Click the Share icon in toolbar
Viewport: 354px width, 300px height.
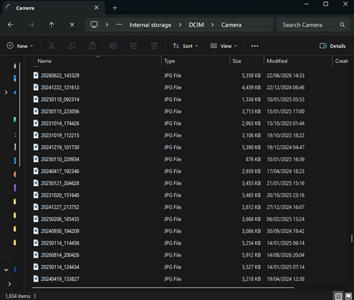coord(134,46)
